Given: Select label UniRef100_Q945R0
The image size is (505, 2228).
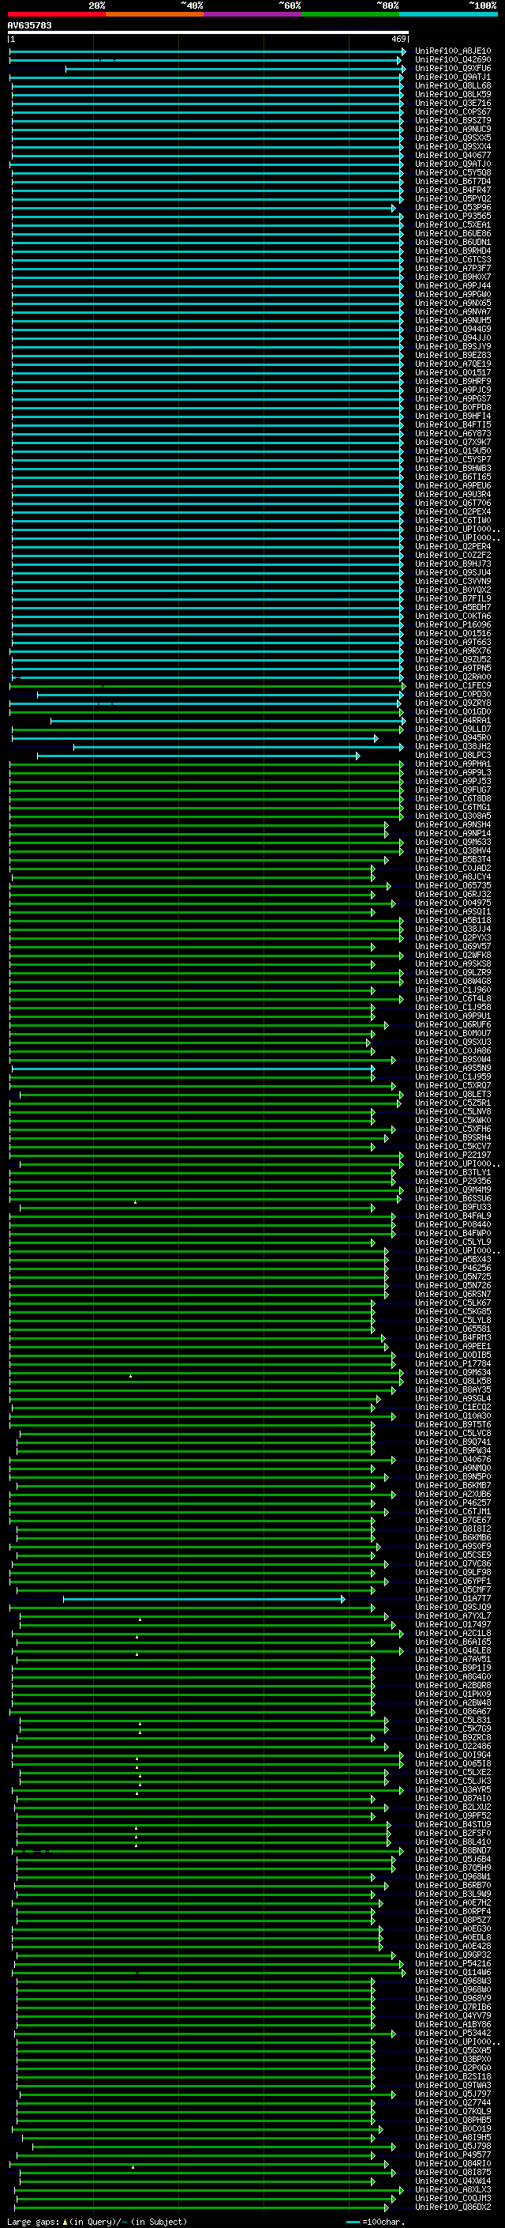Looking at the screenshot, I should 453,737.
